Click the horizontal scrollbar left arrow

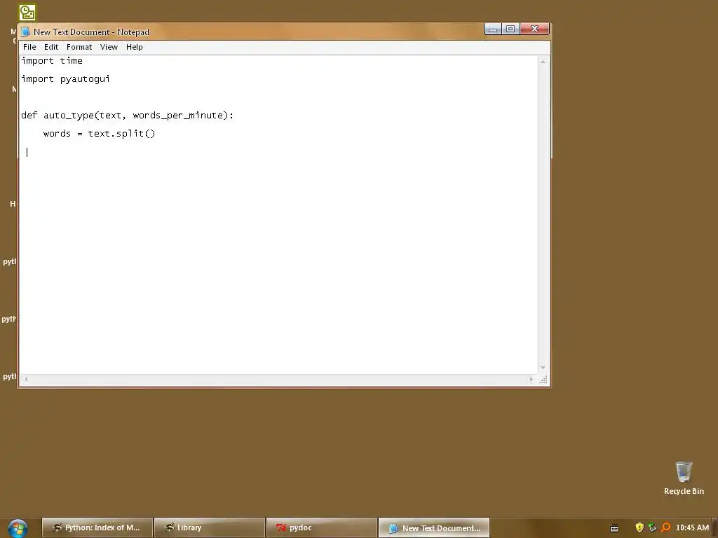26,379
